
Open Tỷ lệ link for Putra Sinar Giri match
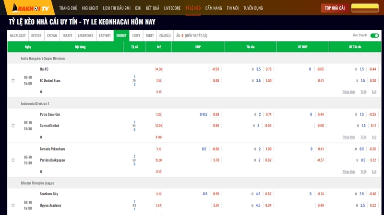363,137
